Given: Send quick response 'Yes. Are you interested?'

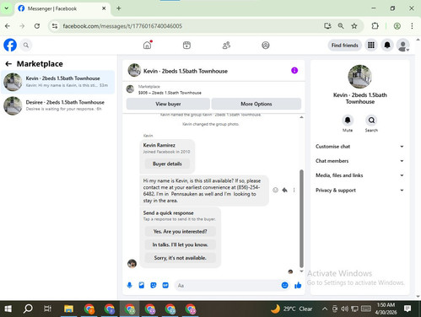Looking at the screenshot, I should (x=181, y=231).
